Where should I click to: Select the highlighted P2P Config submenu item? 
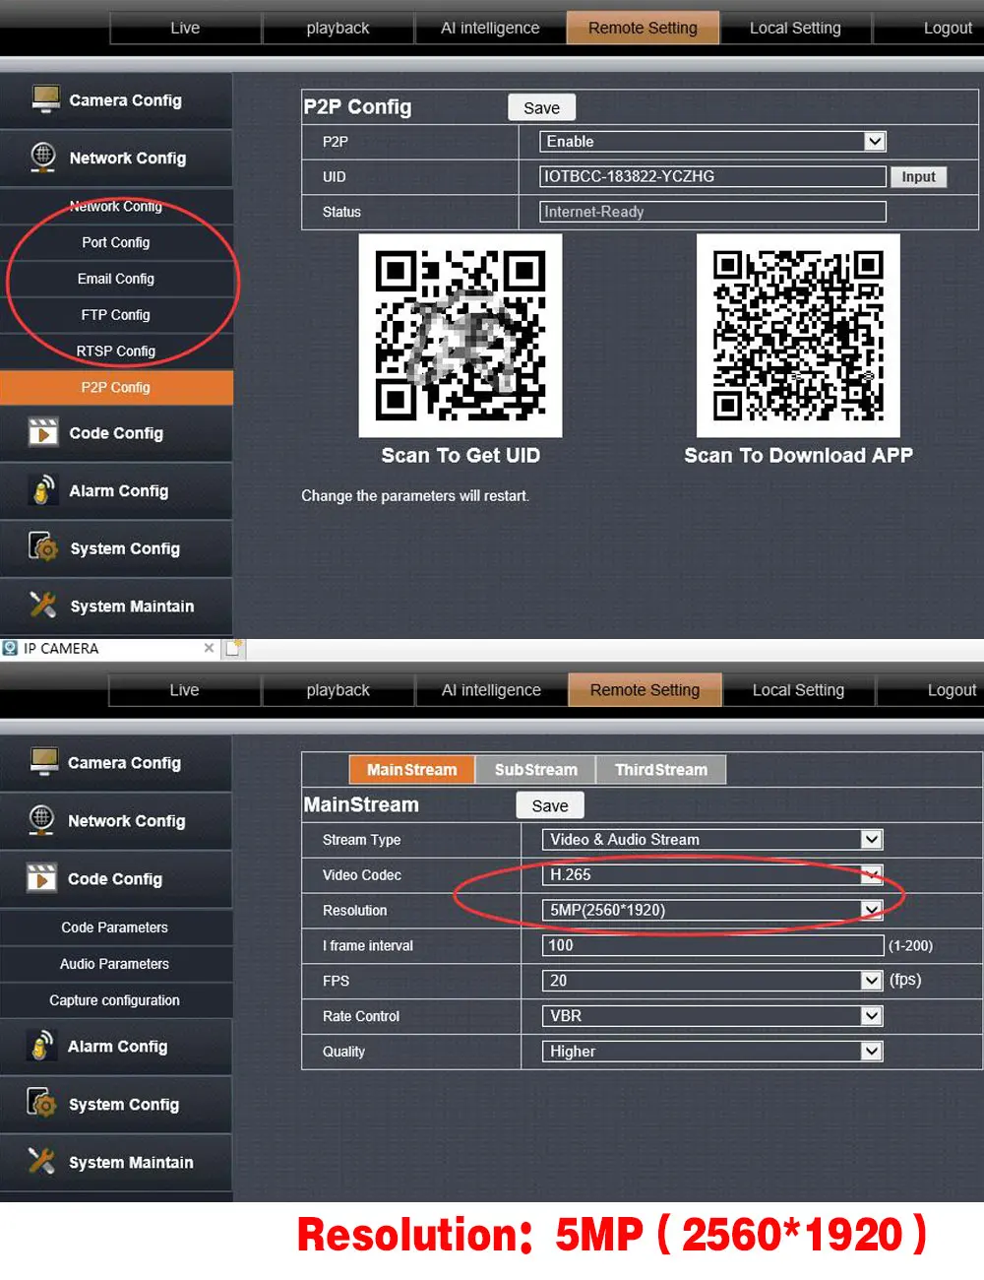click(x=116, y=387)
